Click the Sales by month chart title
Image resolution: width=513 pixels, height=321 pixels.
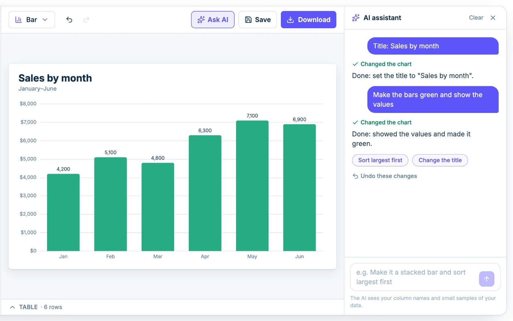(55, 78)
